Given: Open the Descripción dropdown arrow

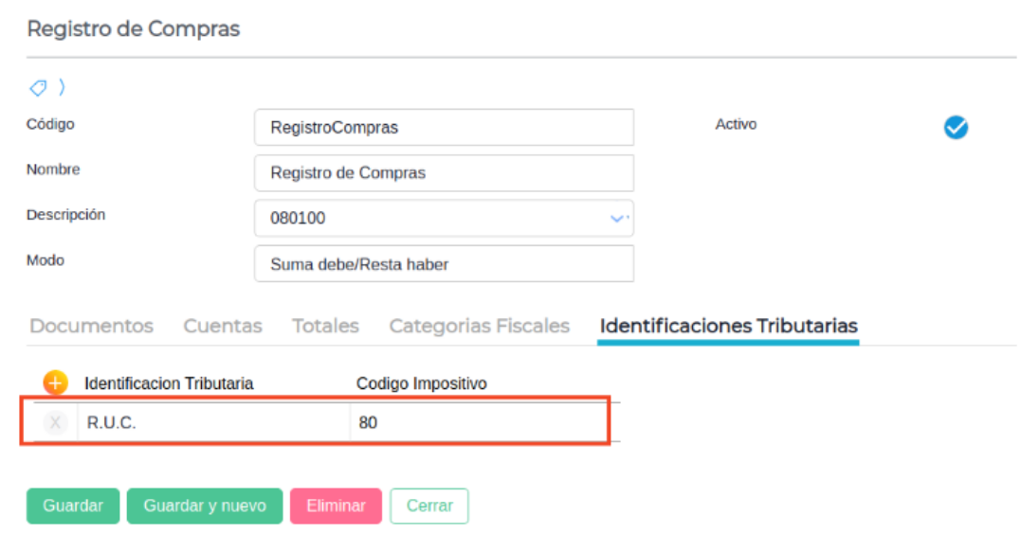Looking at the screenshot, I should point(618,219).
